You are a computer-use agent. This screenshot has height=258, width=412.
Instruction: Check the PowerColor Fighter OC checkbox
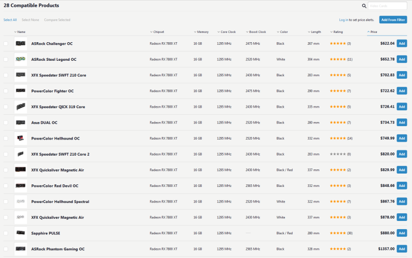click(6, 91)
